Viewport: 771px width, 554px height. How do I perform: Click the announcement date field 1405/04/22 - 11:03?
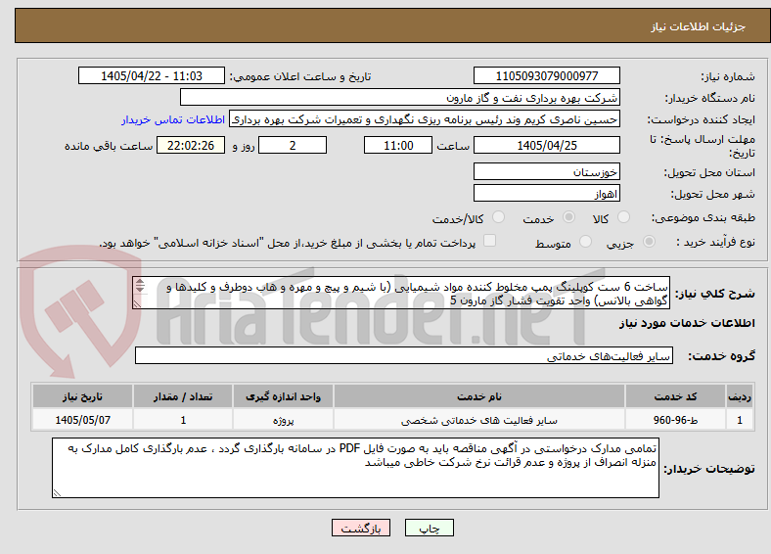tap(152, 75)
